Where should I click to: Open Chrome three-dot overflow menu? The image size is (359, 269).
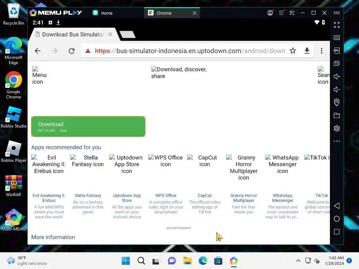click(321, 51)
